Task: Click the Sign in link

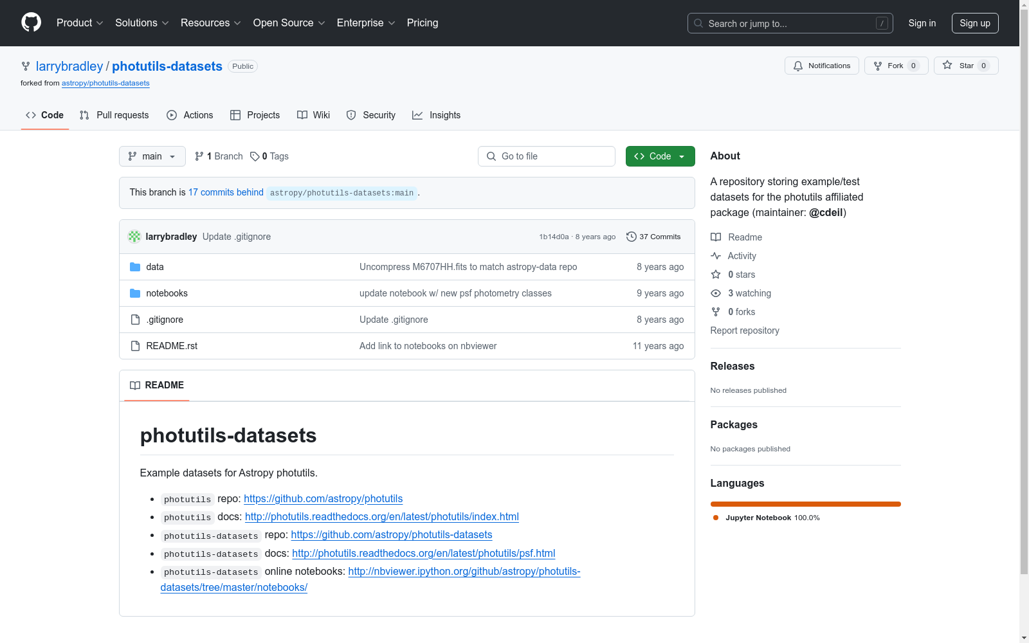Action: [x=922, y=23]
